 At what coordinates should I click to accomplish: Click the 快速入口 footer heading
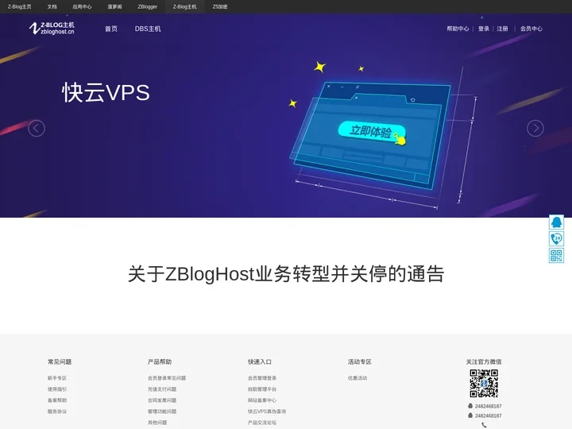click(260, 362)
